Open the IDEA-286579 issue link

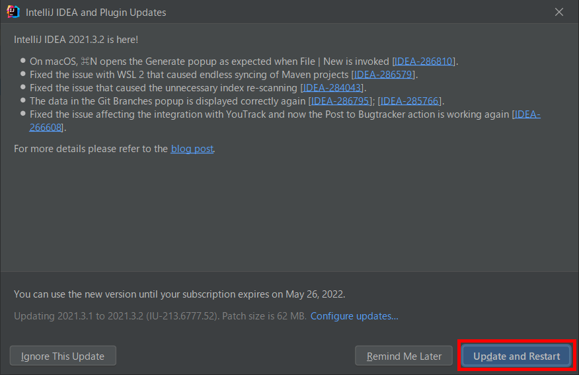[383, 75]
